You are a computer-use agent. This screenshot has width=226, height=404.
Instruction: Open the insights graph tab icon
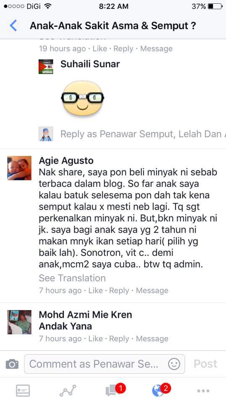[x=68, y=391]
